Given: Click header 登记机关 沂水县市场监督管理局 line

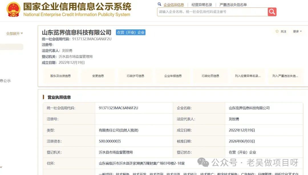Looking at the screenshot, I should tap(67, 57).
